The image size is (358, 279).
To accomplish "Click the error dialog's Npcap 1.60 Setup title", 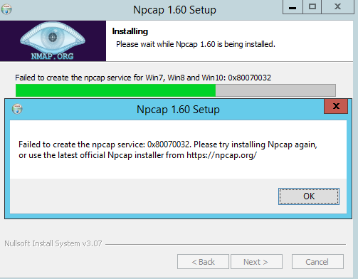I will [178, 110].
